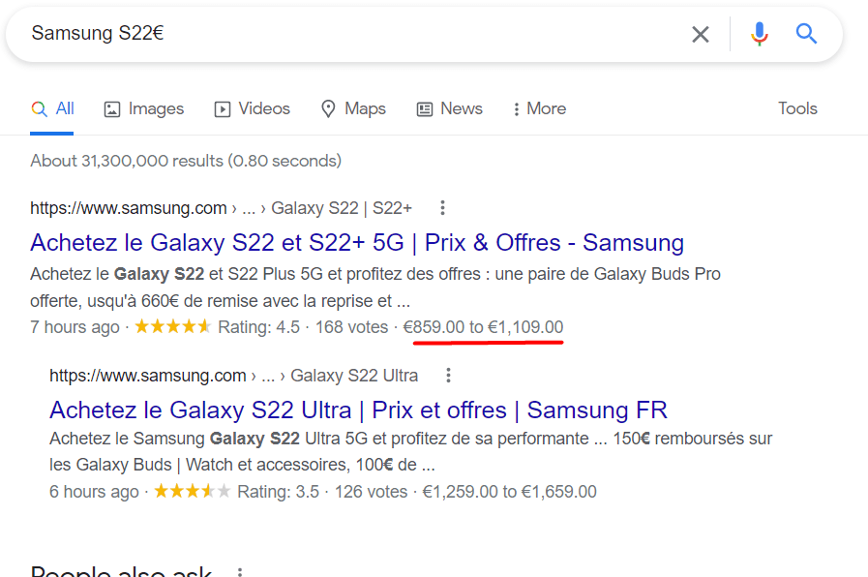Click the microphone voice search icon
Viewport: 868px width, 577px height.
tap(759, 33)
